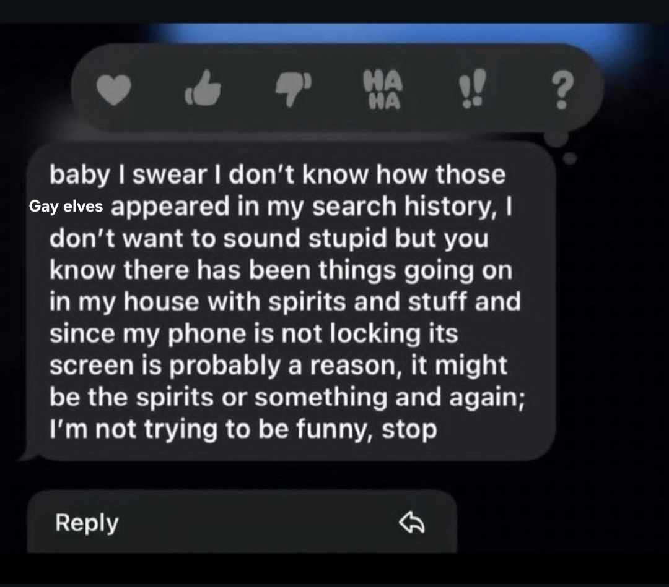Click the curved reply arrow icon
This screenshot has height=587, width=669.
(412, 522)
